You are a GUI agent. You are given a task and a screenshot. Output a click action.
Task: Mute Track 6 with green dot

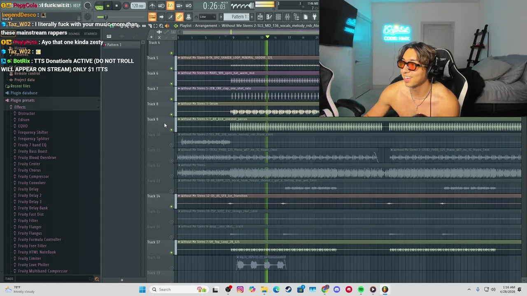171,83
